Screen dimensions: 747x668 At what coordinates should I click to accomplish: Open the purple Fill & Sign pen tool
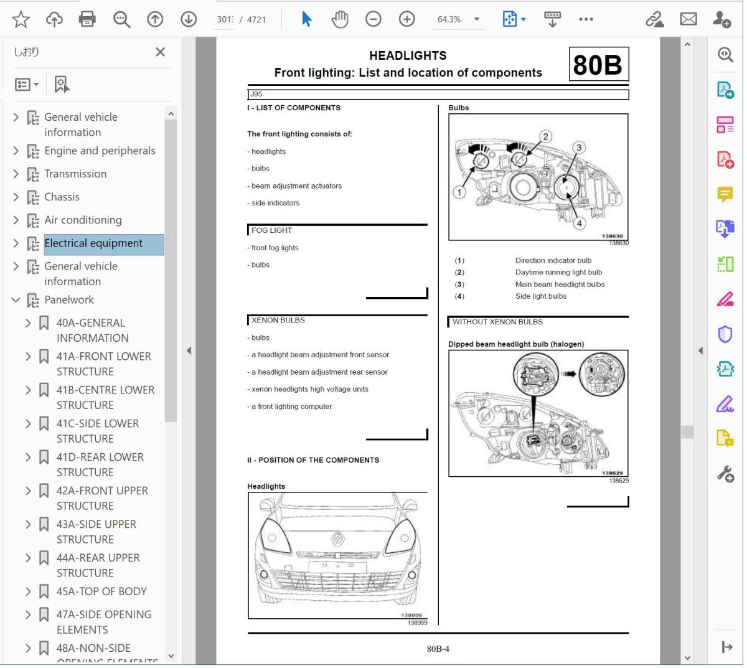[x=725, y=405]
